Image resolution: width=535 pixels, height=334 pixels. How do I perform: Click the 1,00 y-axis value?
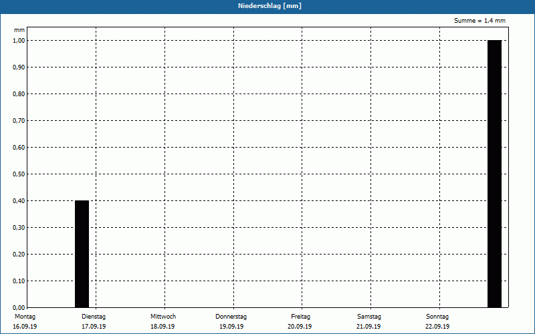[19, 41]
